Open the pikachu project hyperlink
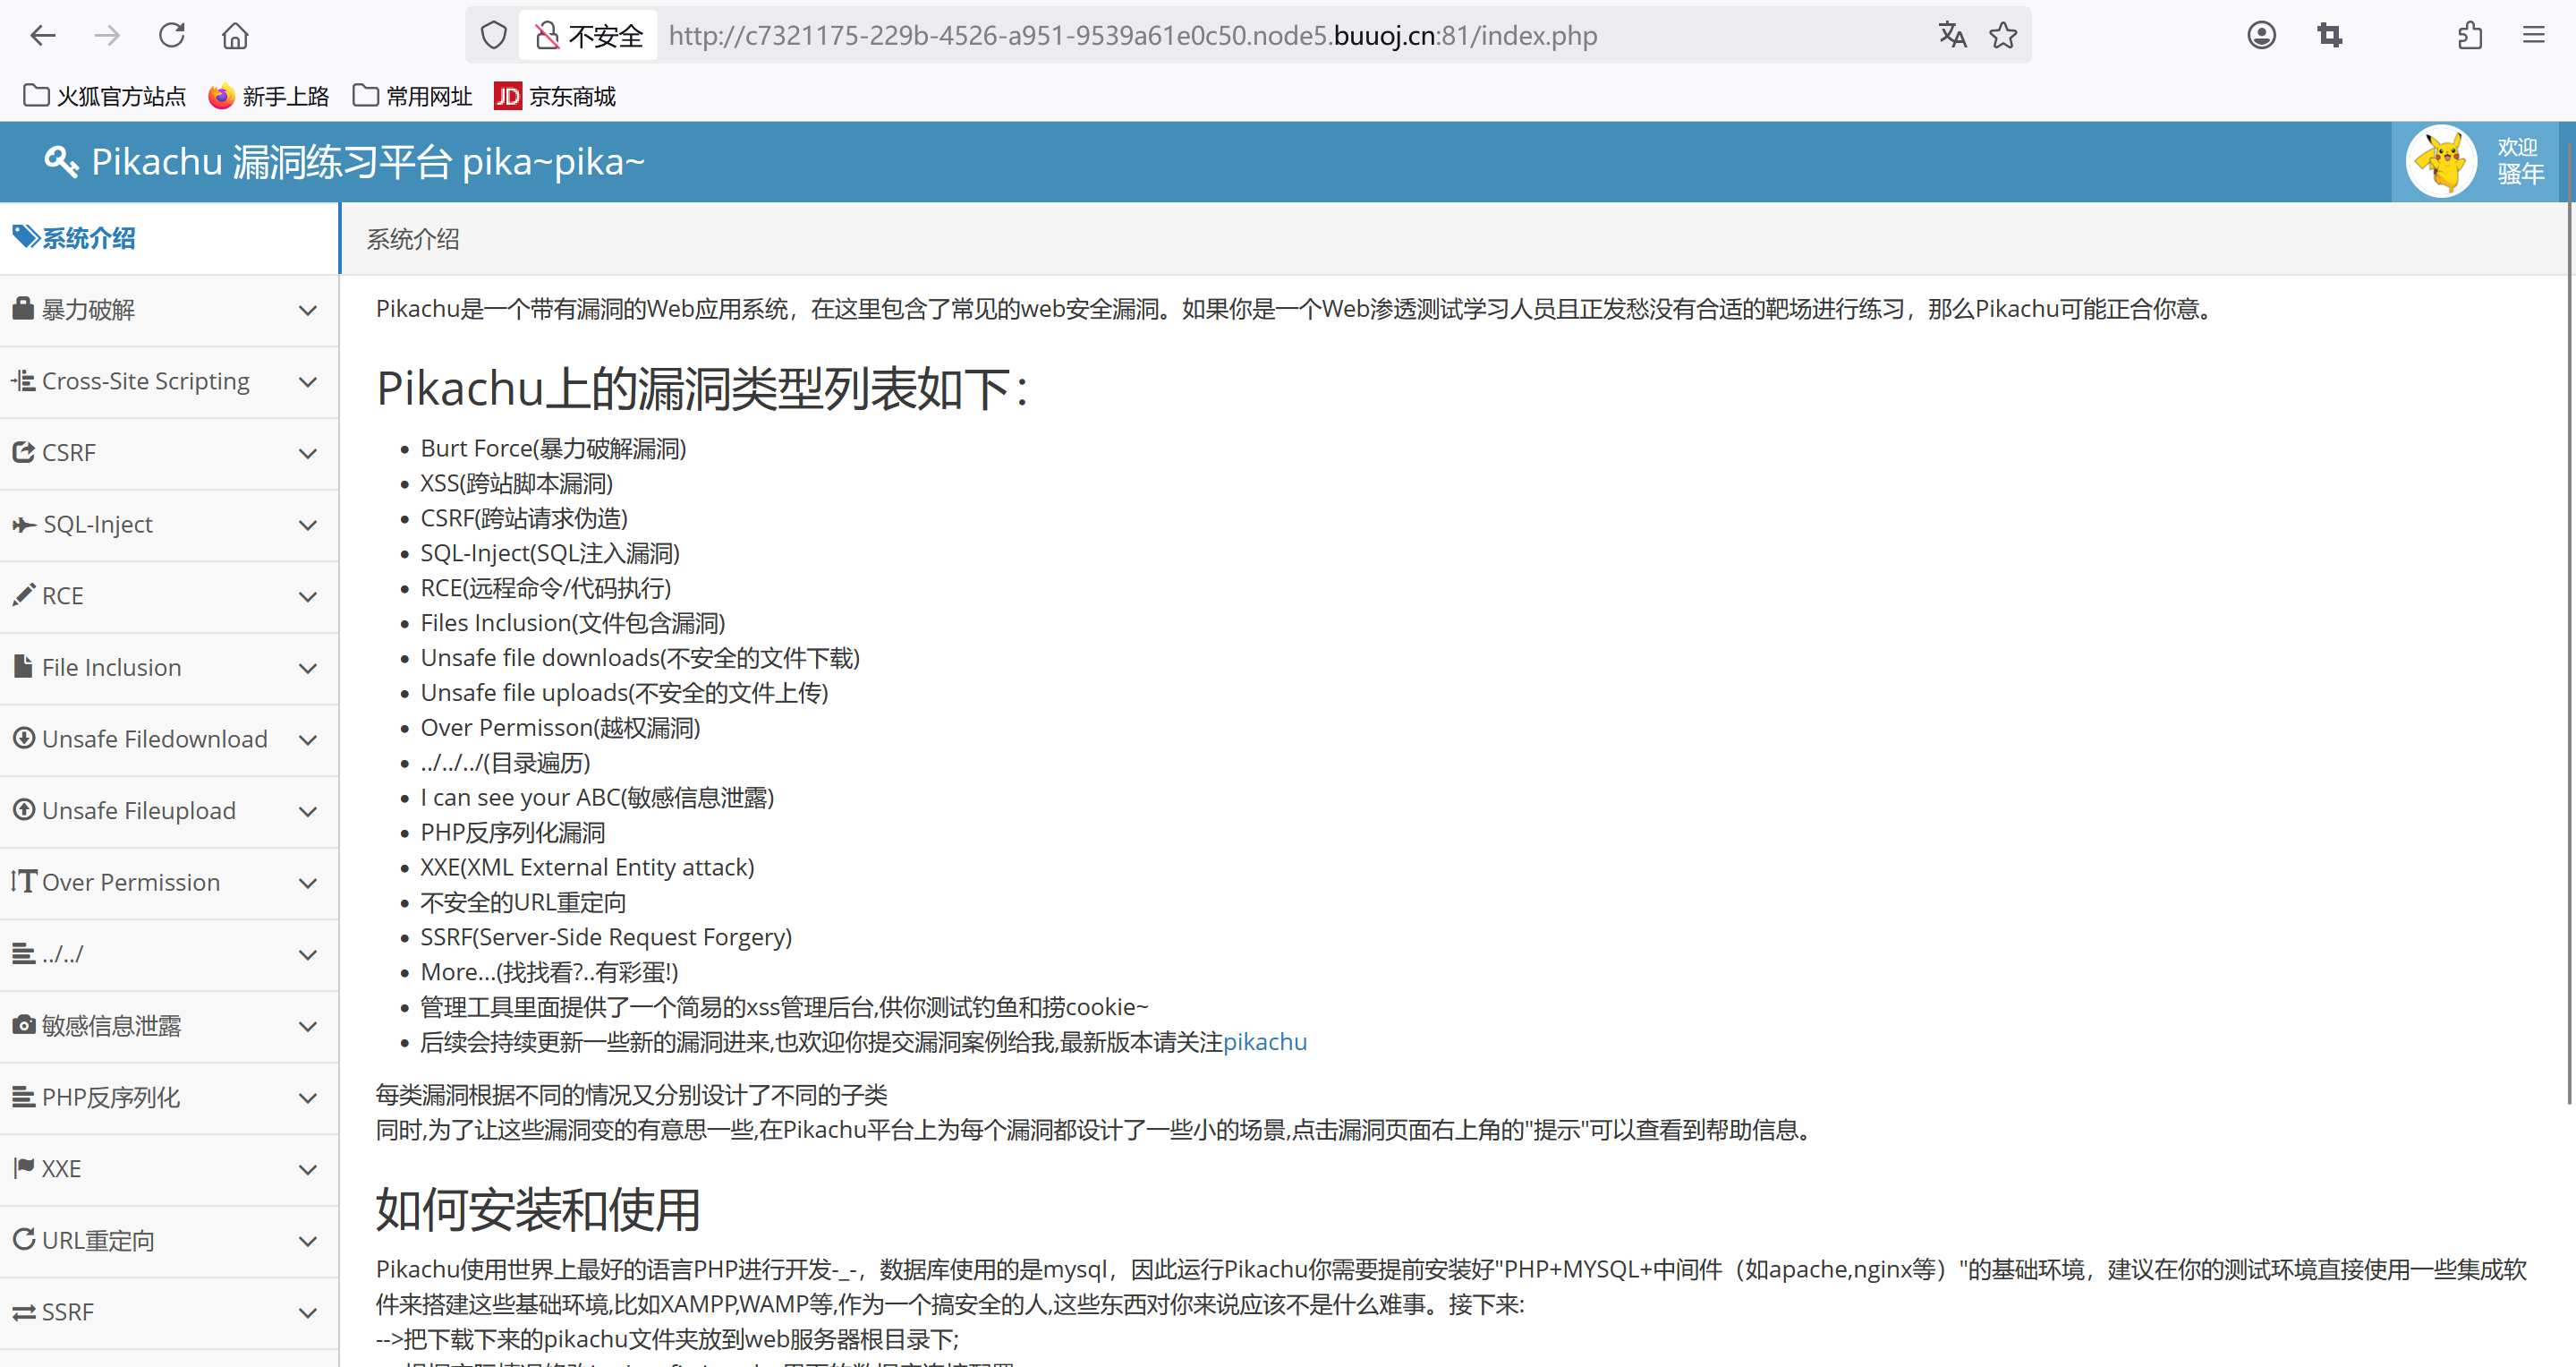The width and height of the screenshot is (2576, 1367). [x=1265, y=1042]
